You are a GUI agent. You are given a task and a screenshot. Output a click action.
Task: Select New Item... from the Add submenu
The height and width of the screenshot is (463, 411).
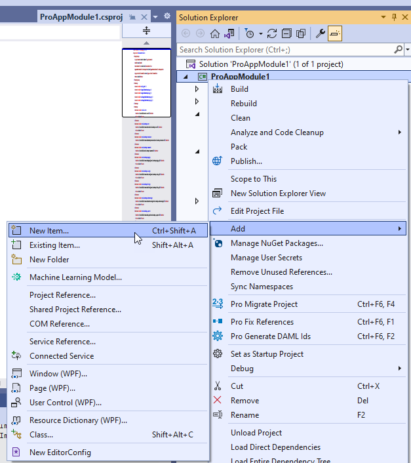point(49,231)
